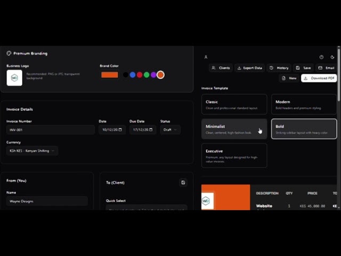This screenshot has height=256, width=341.
Task: Click the "Website" item in preview
Action: pos(264,206)
